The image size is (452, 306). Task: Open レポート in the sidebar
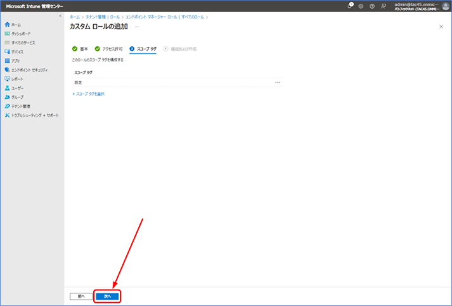(x=14, y=79)
